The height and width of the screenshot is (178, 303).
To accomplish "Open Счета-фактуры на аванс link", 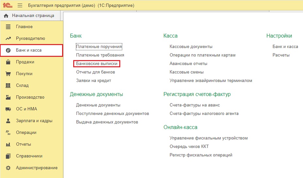I will (x=195, y=105).
